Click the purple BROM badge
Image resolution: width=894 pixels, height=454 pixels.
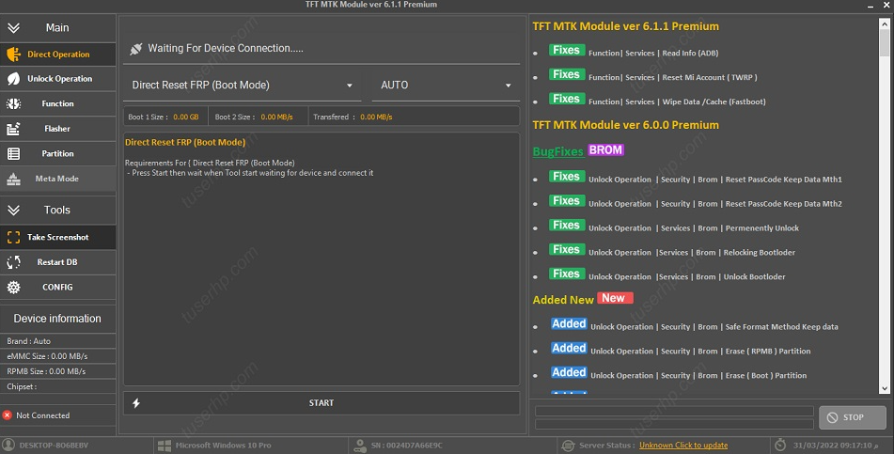pyautogui.click(x=605, y=150)
